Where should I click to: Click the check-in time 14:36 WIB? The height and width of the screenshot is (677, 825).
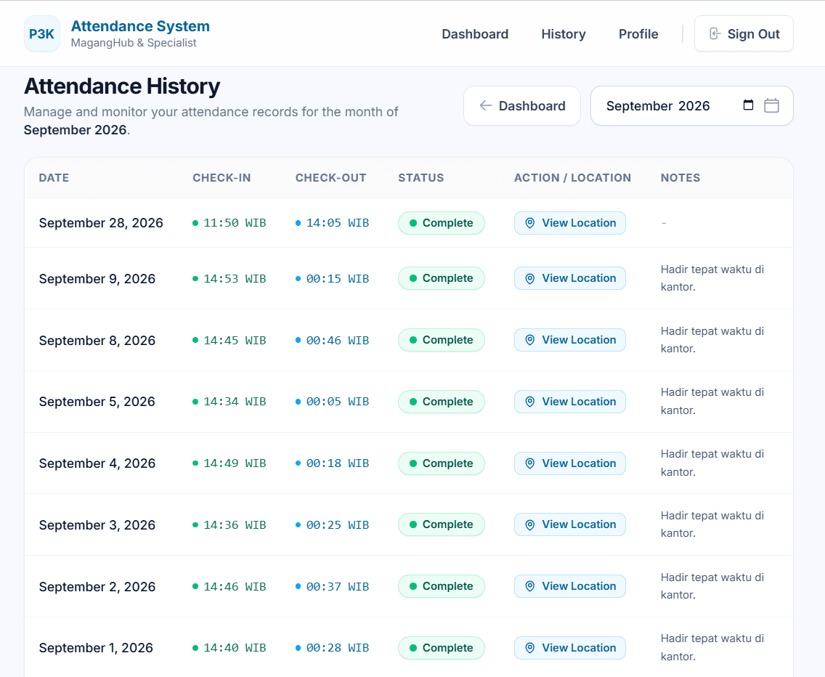[229, 525]
